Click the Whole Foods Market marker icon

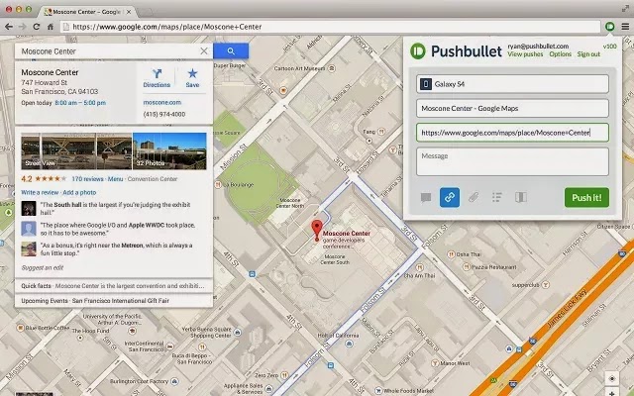tap(378, 391)
